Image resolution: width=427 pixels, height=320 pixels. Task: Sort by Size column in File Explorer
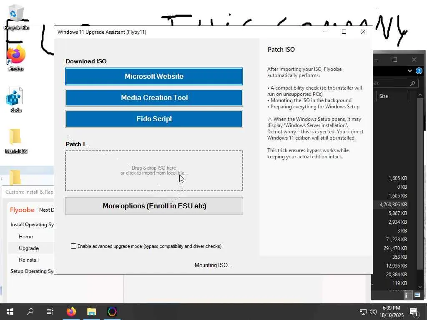point(384,96)
